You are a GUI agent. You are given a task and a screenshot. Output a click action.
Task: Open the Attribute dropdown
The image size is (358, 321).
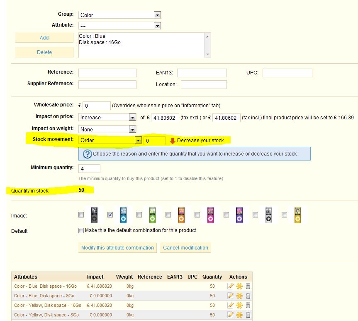(x=119, y=26)
